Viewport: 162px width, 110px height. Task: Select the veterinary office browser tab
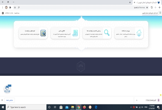click(x=147, y=2)
